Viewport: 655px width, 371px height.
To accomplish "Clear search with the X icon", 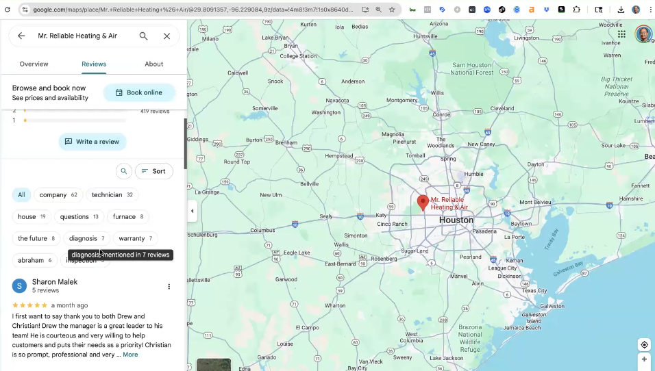I will click(x=166, y=36).
